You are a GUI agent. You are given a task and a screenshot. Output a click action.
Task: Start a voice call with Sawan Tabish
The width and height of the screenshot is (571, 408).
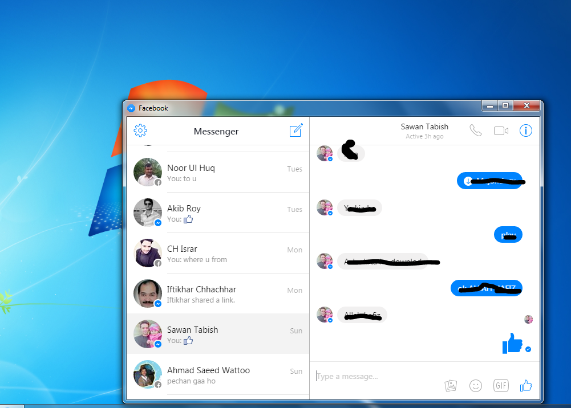tap(476, 130)
